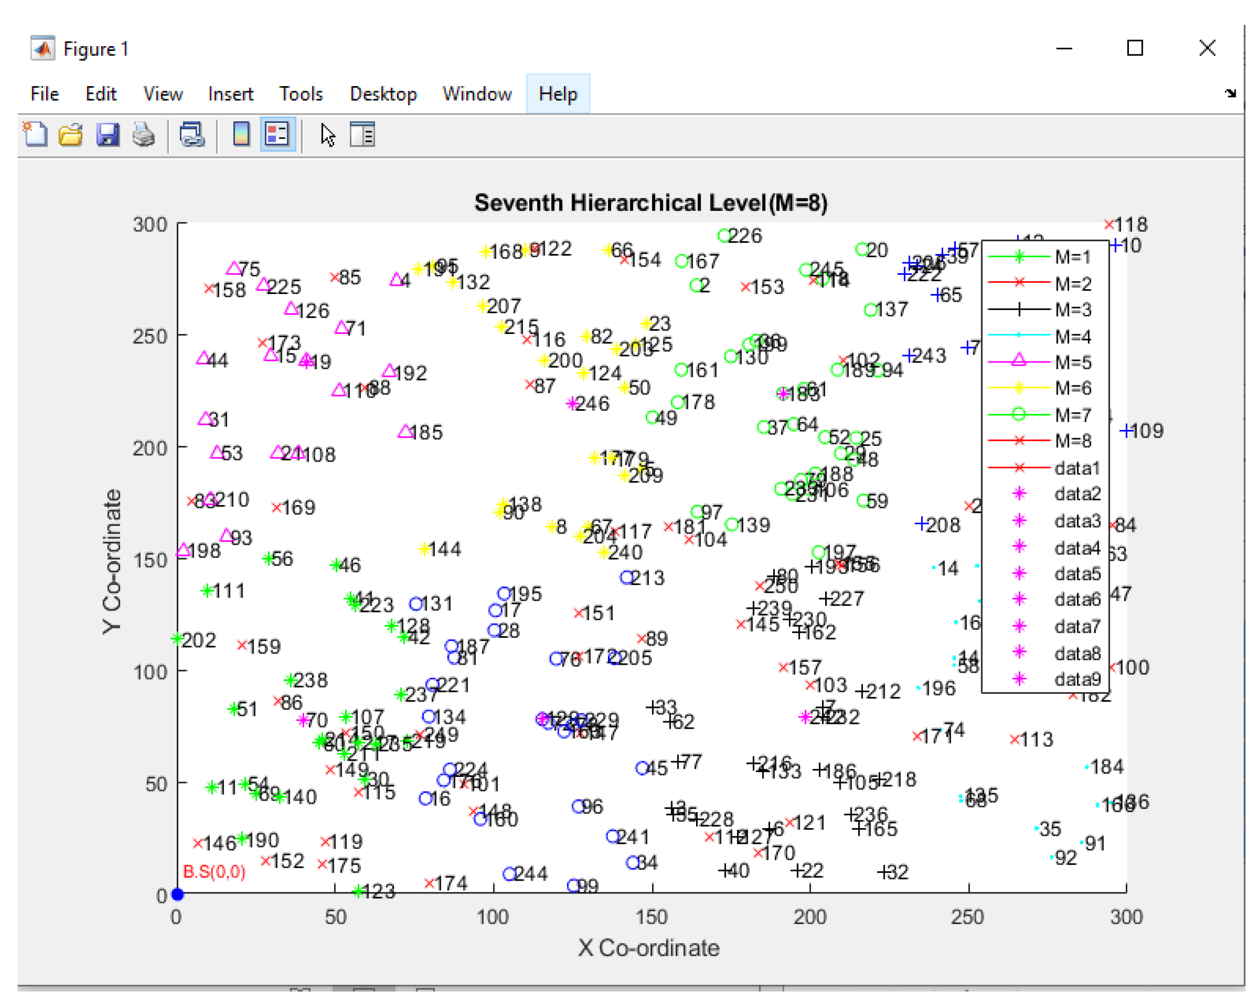Viewport: 1260px width, 1005px height.
Task: Save the figure using the floppy icon
Action: tap(107, 135)
